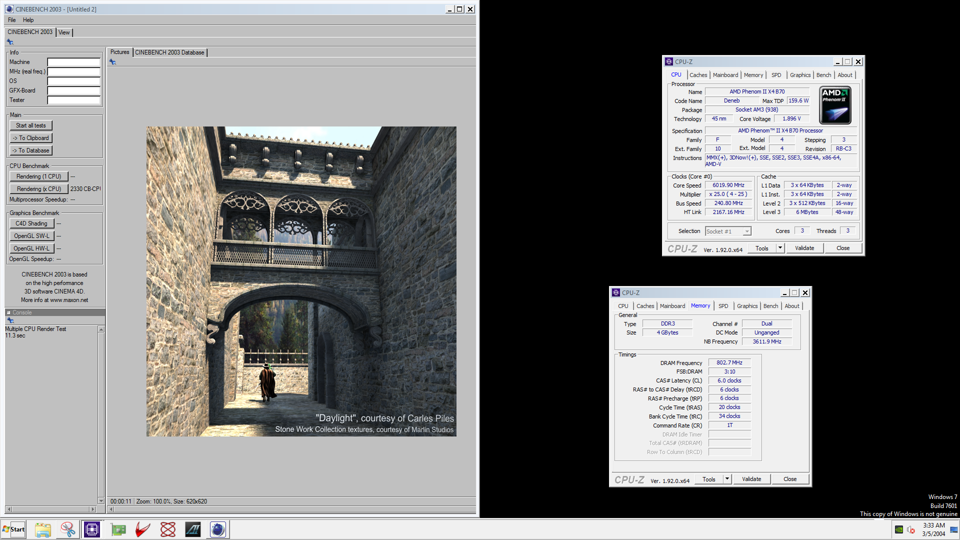Click the show desktop monitor tray icon
960x540 pixels.
pyautogui.click(x=954, y=529)
